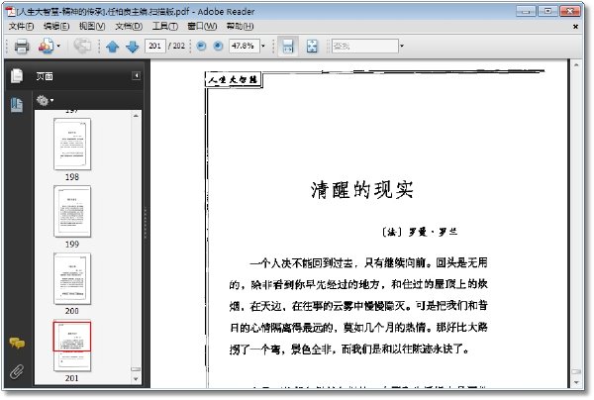Image resolution: width=594 pixels, height=400 pixels.
Task: Open the collaborate/share icon in toolbar
Action: 46,47
